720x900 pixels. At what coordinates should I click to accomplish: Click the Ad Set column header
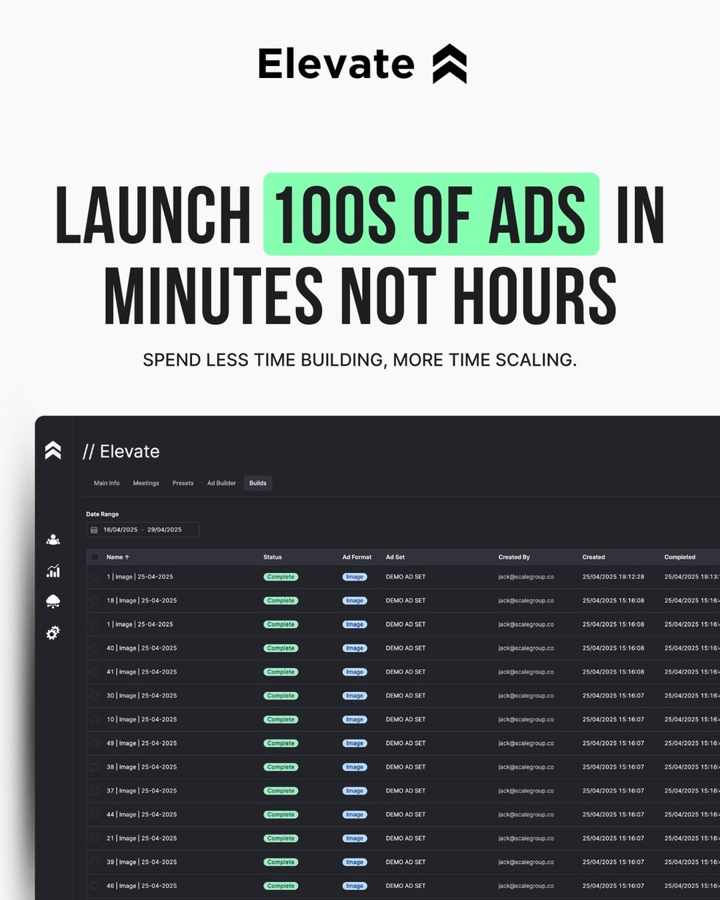click(x=395, y=557)
